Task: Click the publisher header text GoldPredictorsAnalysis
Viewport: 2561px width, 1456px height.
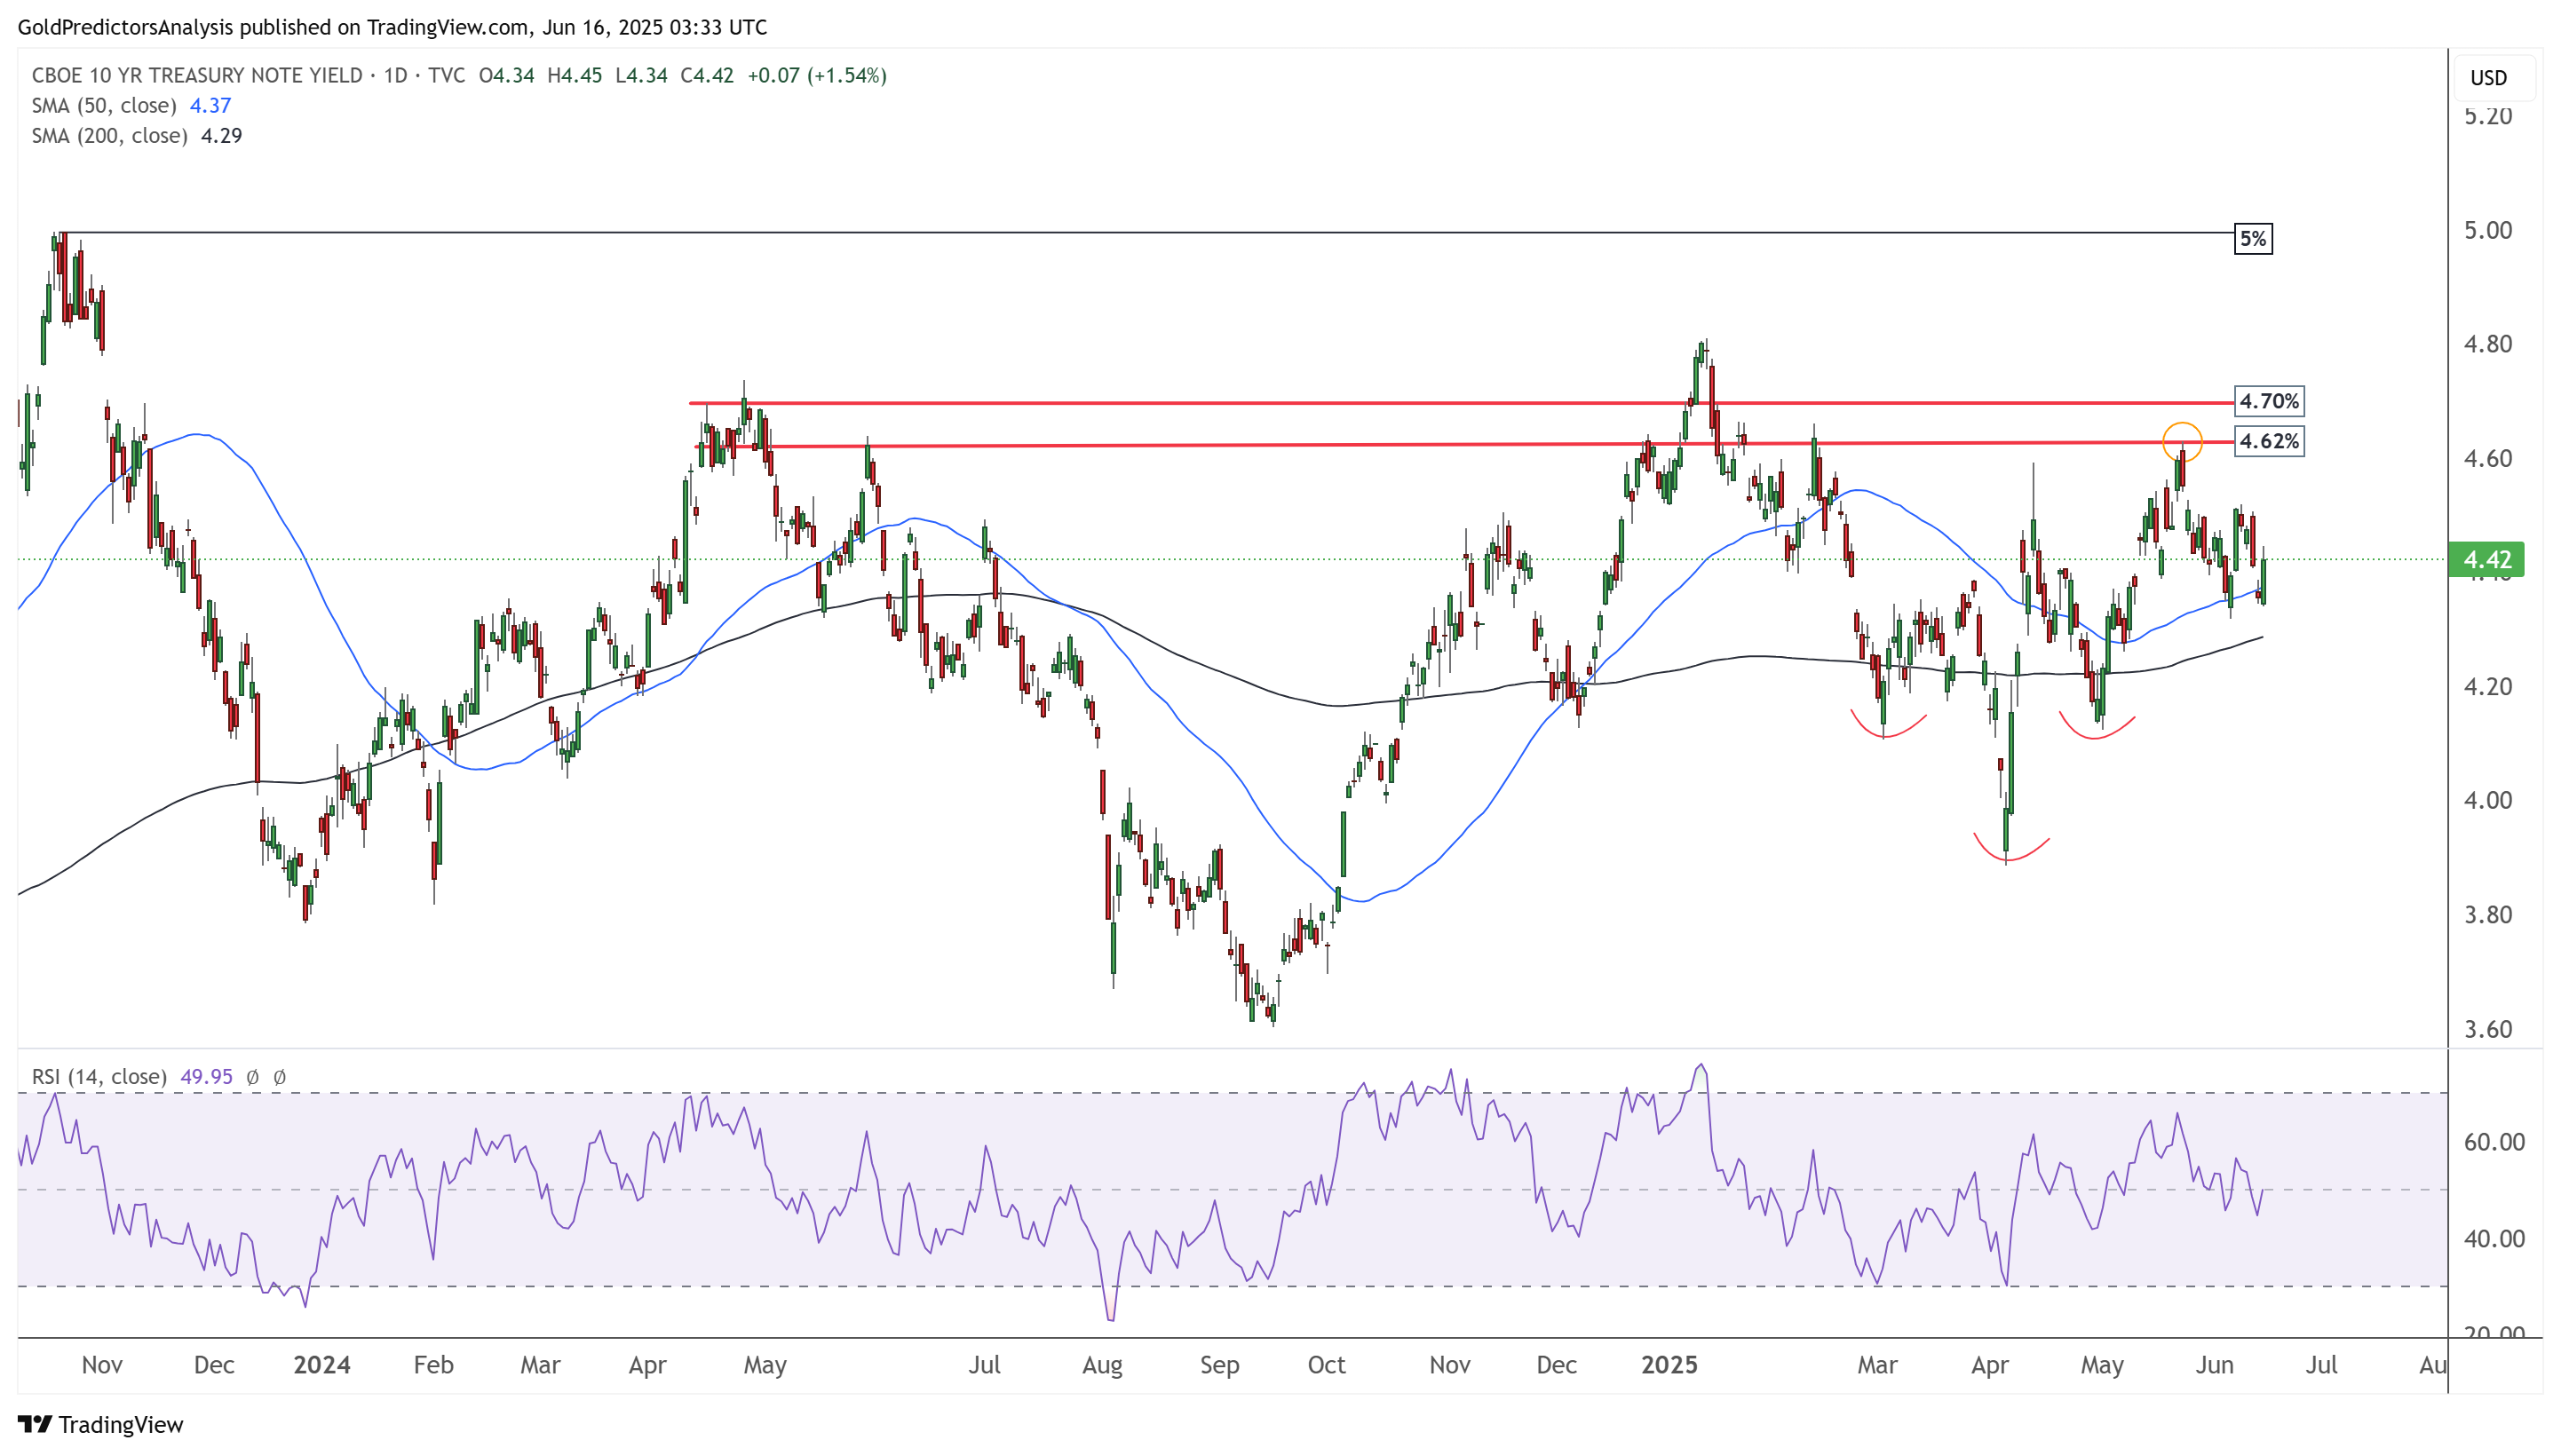Action: [x=126, y=27]
